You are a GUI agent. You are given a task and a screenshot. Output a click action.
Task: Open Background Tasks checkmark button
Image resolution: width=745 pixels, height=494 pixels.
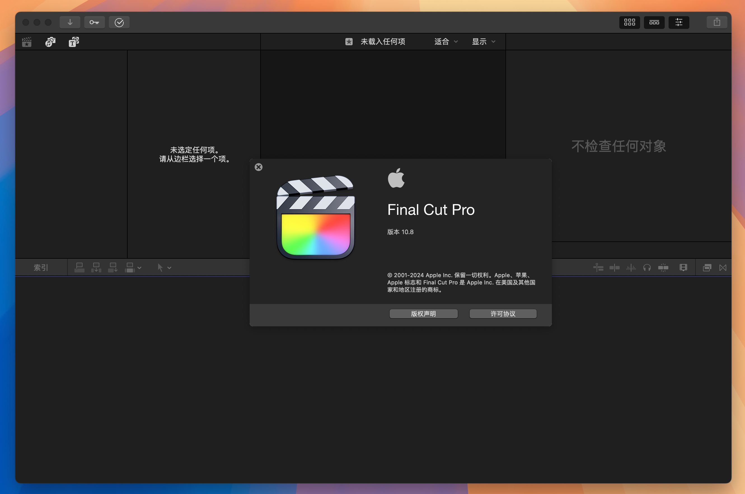pos(119,22)
